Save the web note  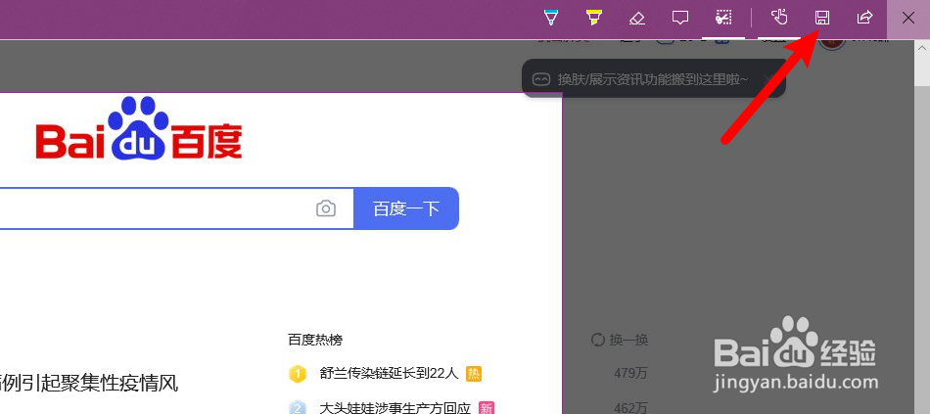pyautogui.click(x=822, y=18)
